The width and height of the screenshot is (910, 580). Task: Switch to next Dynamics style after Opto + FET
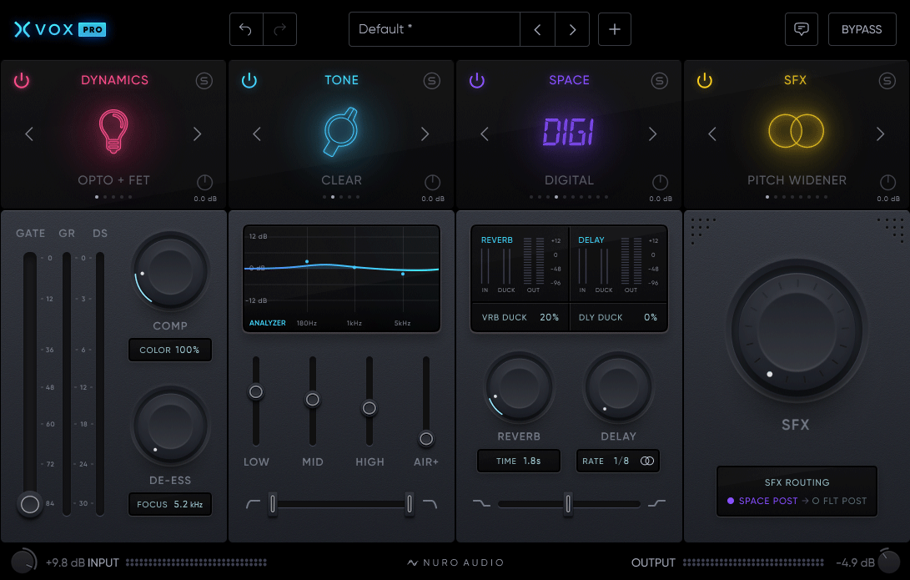click(198, 134)
